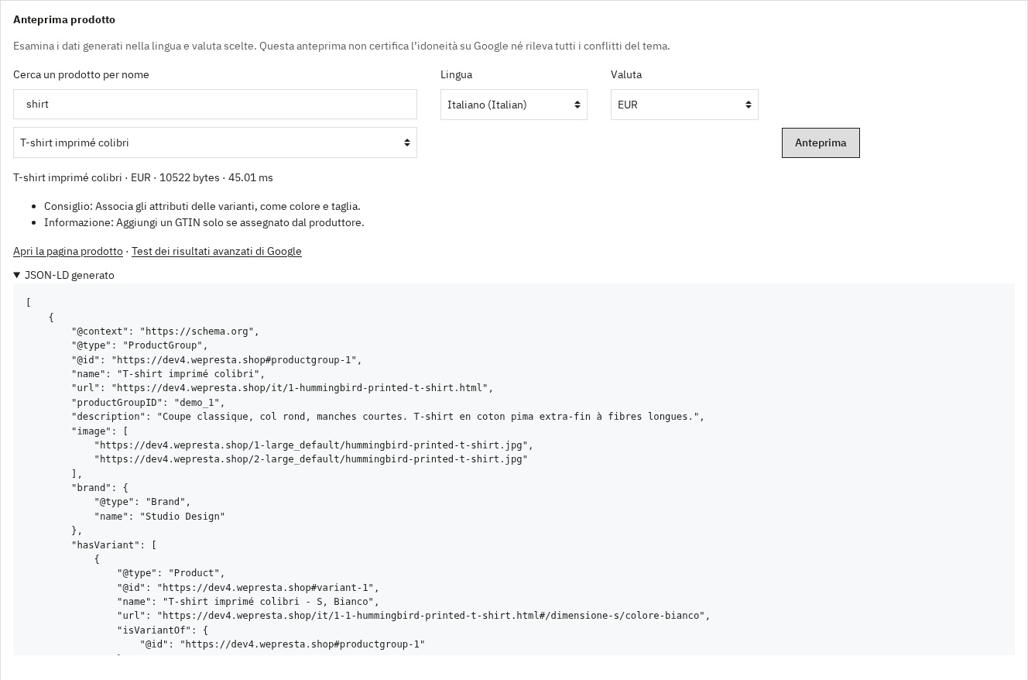This screenshot has height=680, width=1028.
Task: Click the 'hasVariant' line
Action: tap(114, 545)
